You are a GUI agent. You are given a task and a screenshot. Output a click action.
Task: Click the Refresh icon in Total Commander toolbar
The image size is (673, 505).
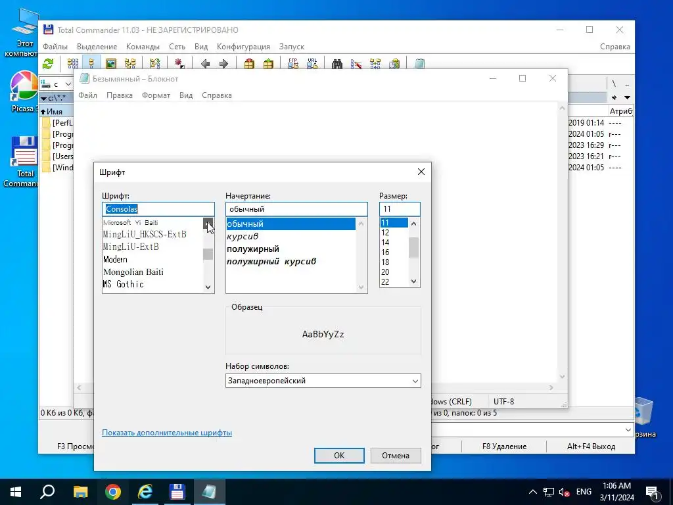pyautogui.click(x=48, y=64)
